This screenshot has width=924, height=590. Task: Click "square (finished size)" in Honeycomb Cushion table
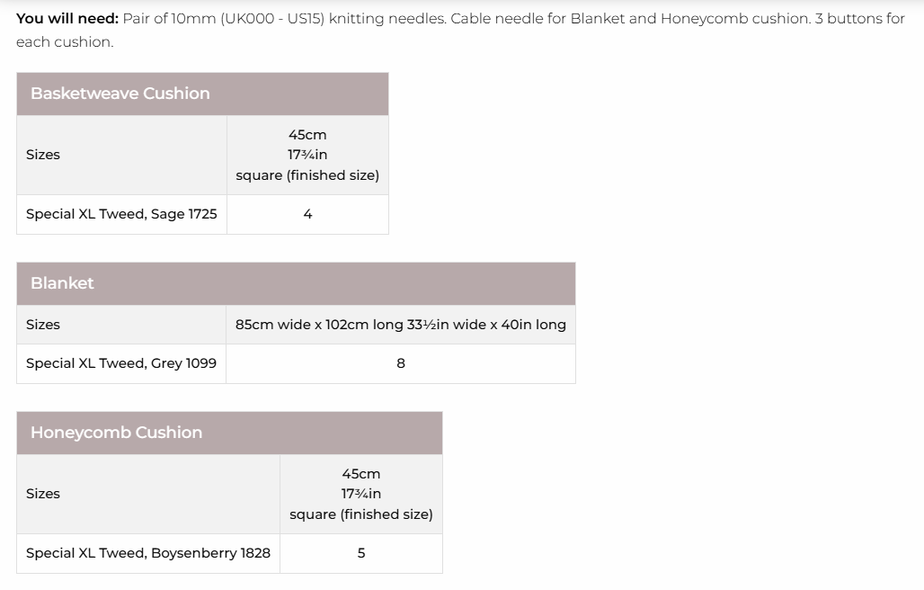(x=361, y=514)
